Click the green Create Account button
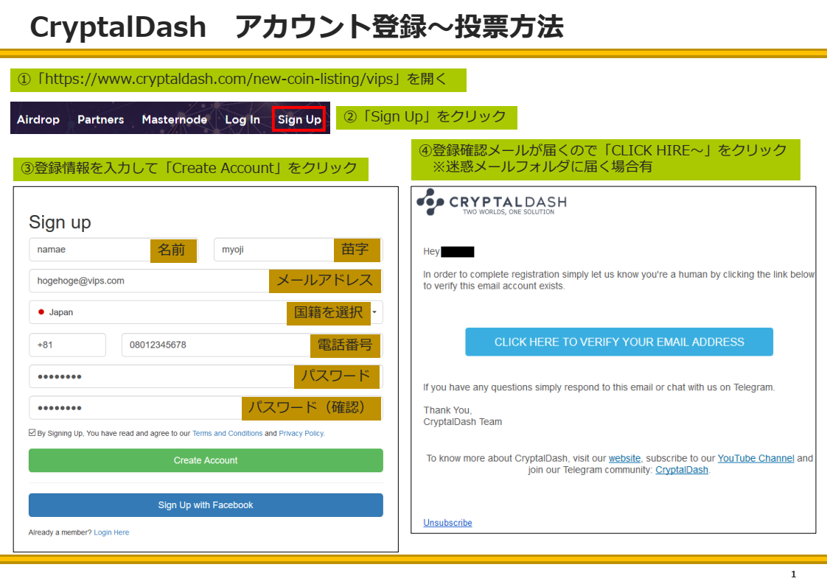This screenshot has height=584, width=827. point(206,460)
